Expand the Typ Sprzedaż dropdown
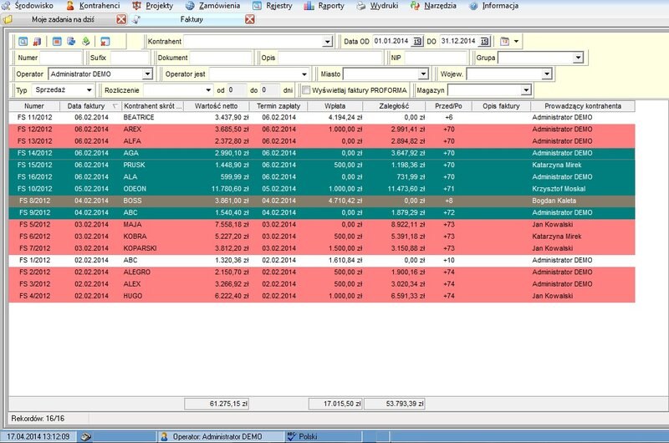The image size is (669, 443). 89,90
